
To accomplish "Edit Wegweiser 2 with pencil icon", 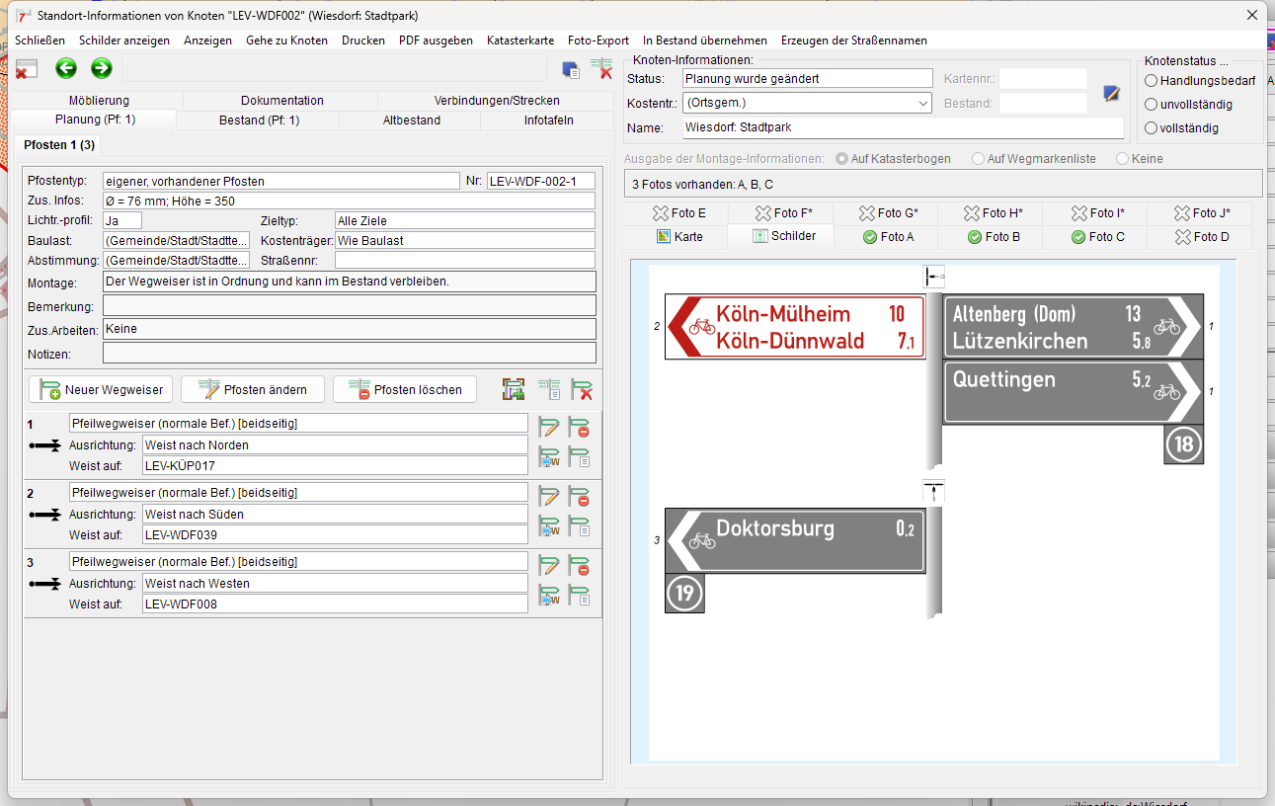I will (x=549, y=496).
